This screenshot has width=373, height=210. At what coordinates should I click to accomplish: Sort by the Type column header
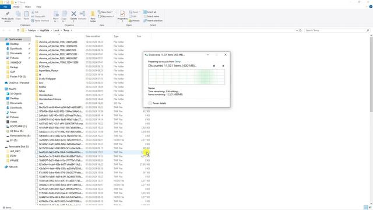coord(116,36)
